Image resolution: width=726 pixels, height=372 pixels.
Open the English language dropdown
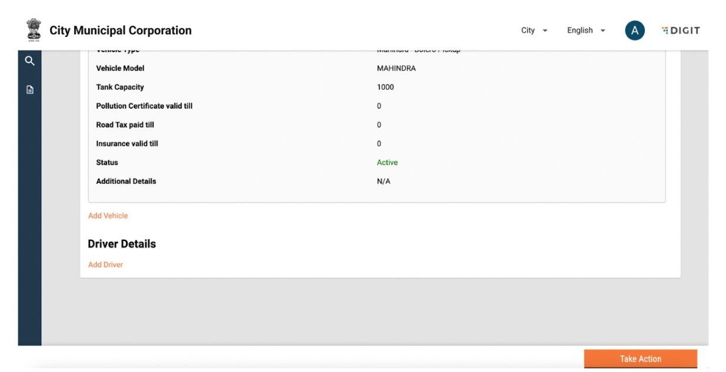click(x=586, y=31)
